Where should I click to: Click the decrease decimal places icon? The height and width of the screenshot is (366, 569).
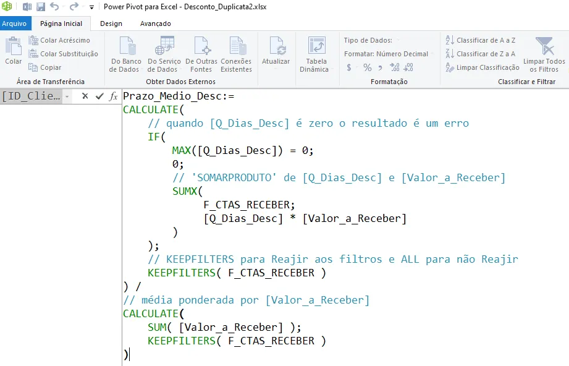tap(408, 67)
